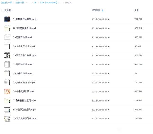Open the 318.【nutdream】 breadcrumb folder
Screen dimensions: 153x134
click(x=50, y=3)
